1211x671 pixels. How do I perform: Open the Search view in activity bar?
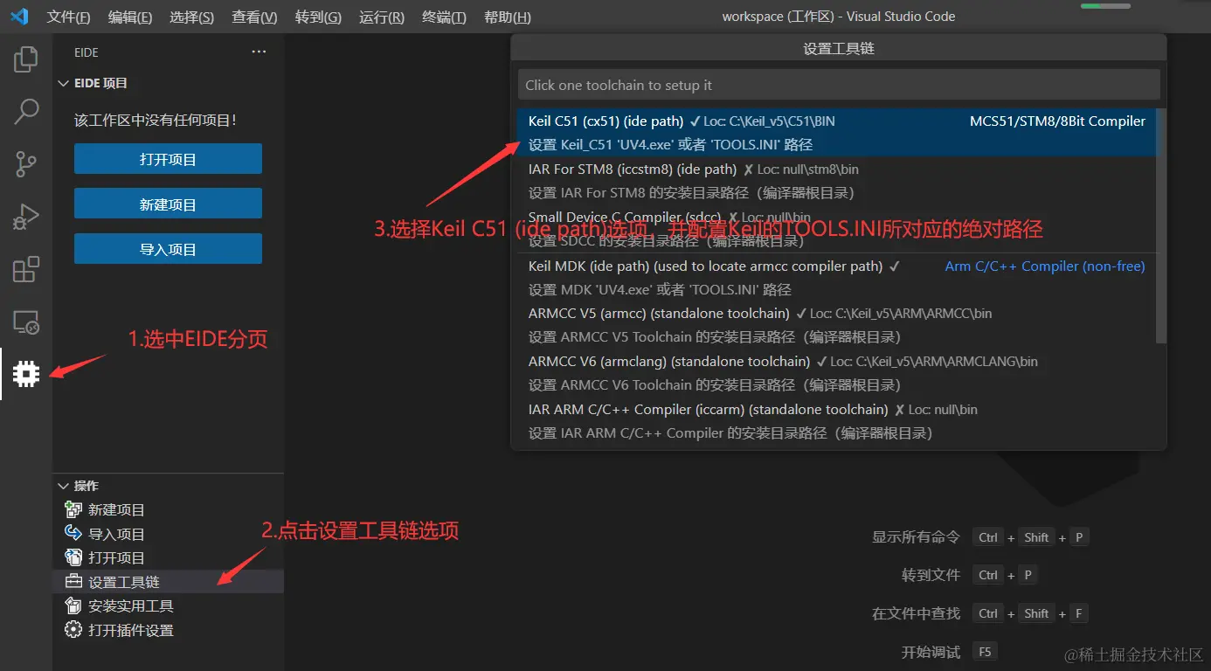click(26, 111)
